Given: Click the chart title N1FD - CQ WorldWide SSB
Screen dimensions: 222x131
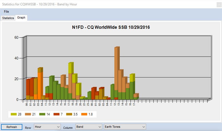Looking at the screenshot, I should [111, 27].
